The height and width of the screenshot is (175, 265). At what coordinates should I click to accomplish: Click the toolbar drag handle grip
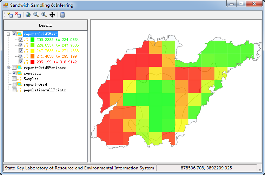[x=5, y=15]
